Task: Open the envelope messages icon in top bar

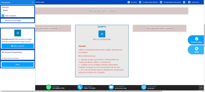Action: point(184,2)
